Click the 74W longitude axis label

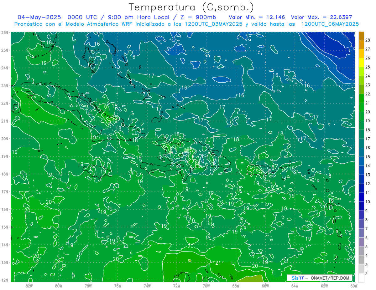[x=147, y=286]
